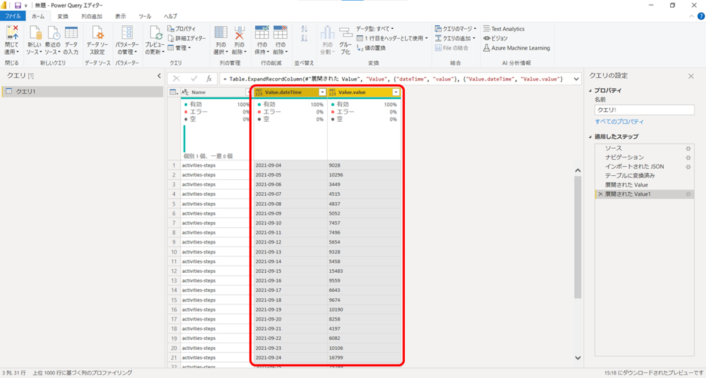Click the fx button in the formula bar
This screenshot has width=706, height=378.
click(209, 78)
